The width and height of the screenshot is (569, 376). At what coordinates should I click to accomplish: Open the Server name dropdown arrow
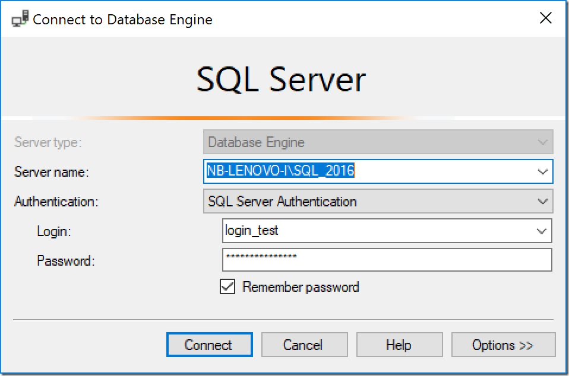tap(542, 171)
